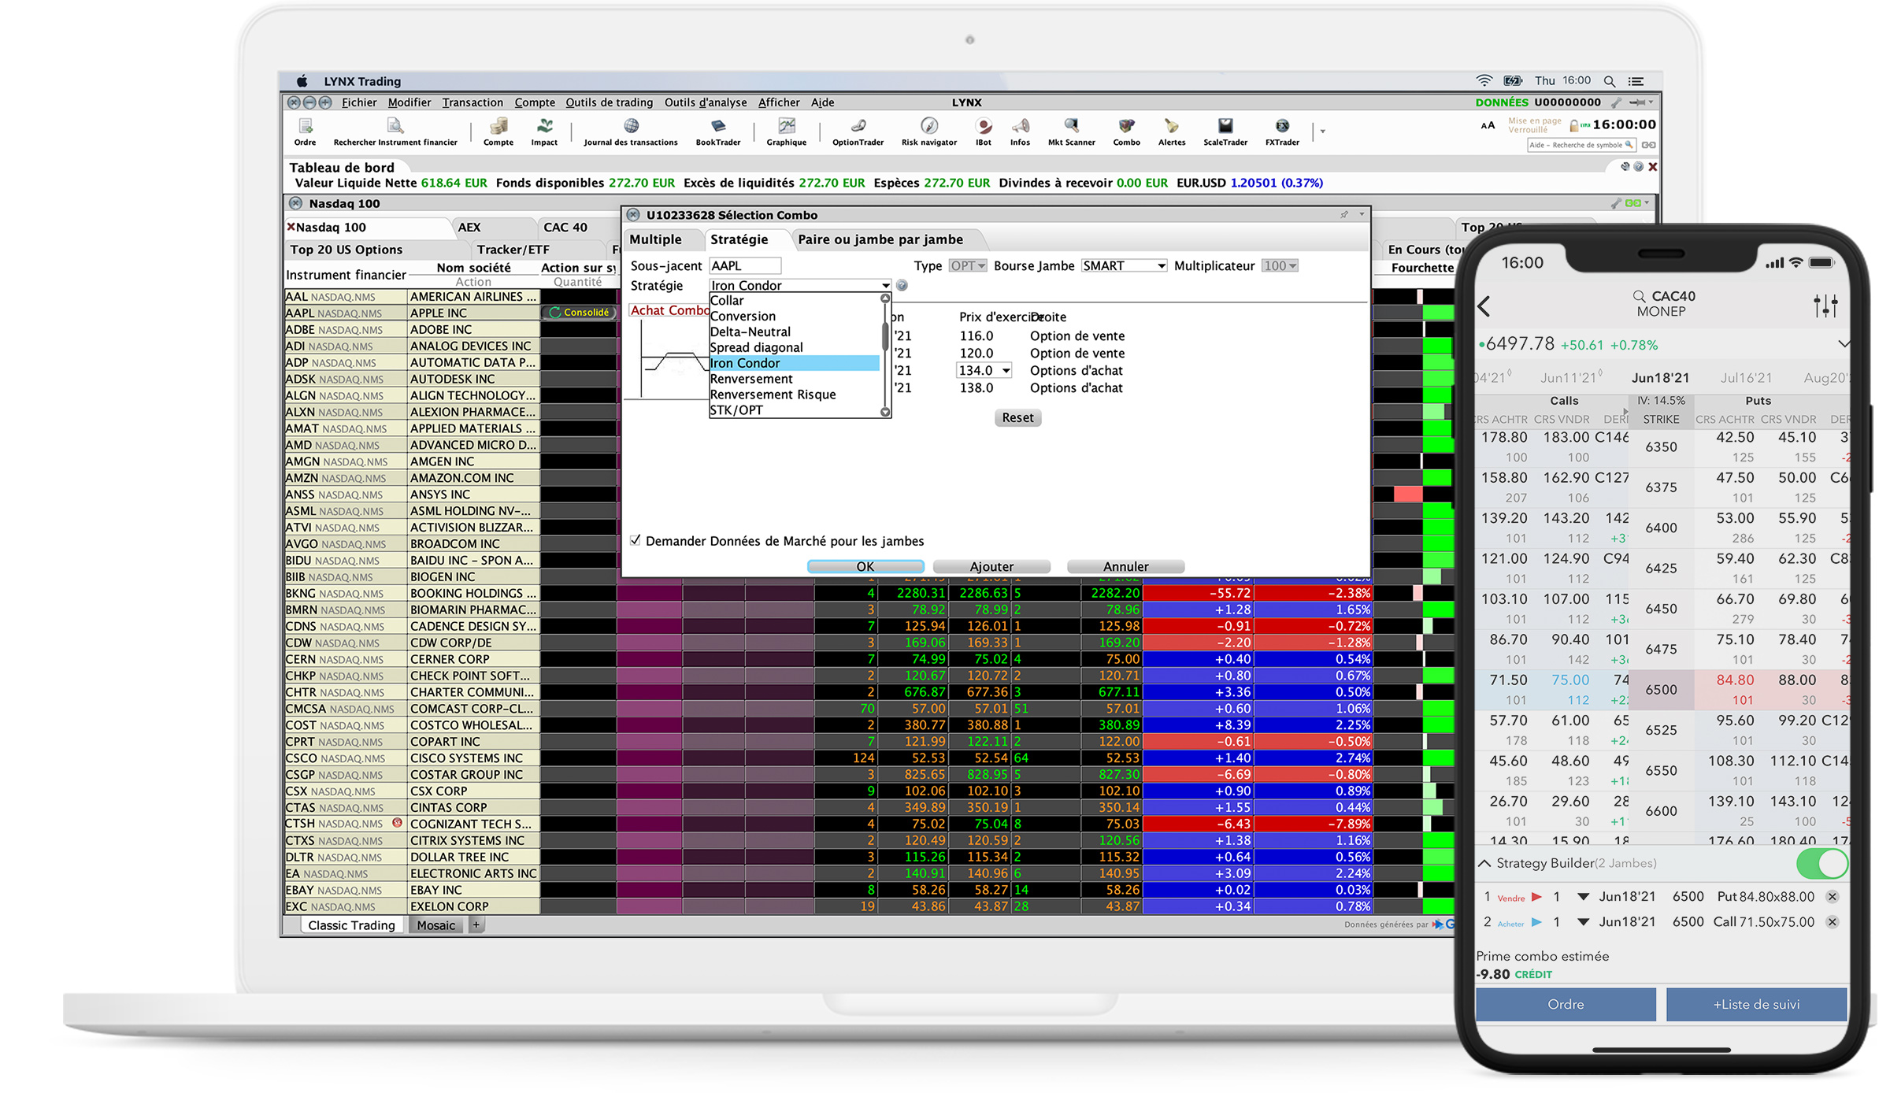Open the Outils de trading menu
1890x1093 pixels.
pyautogui.click(x=609, y=102)
